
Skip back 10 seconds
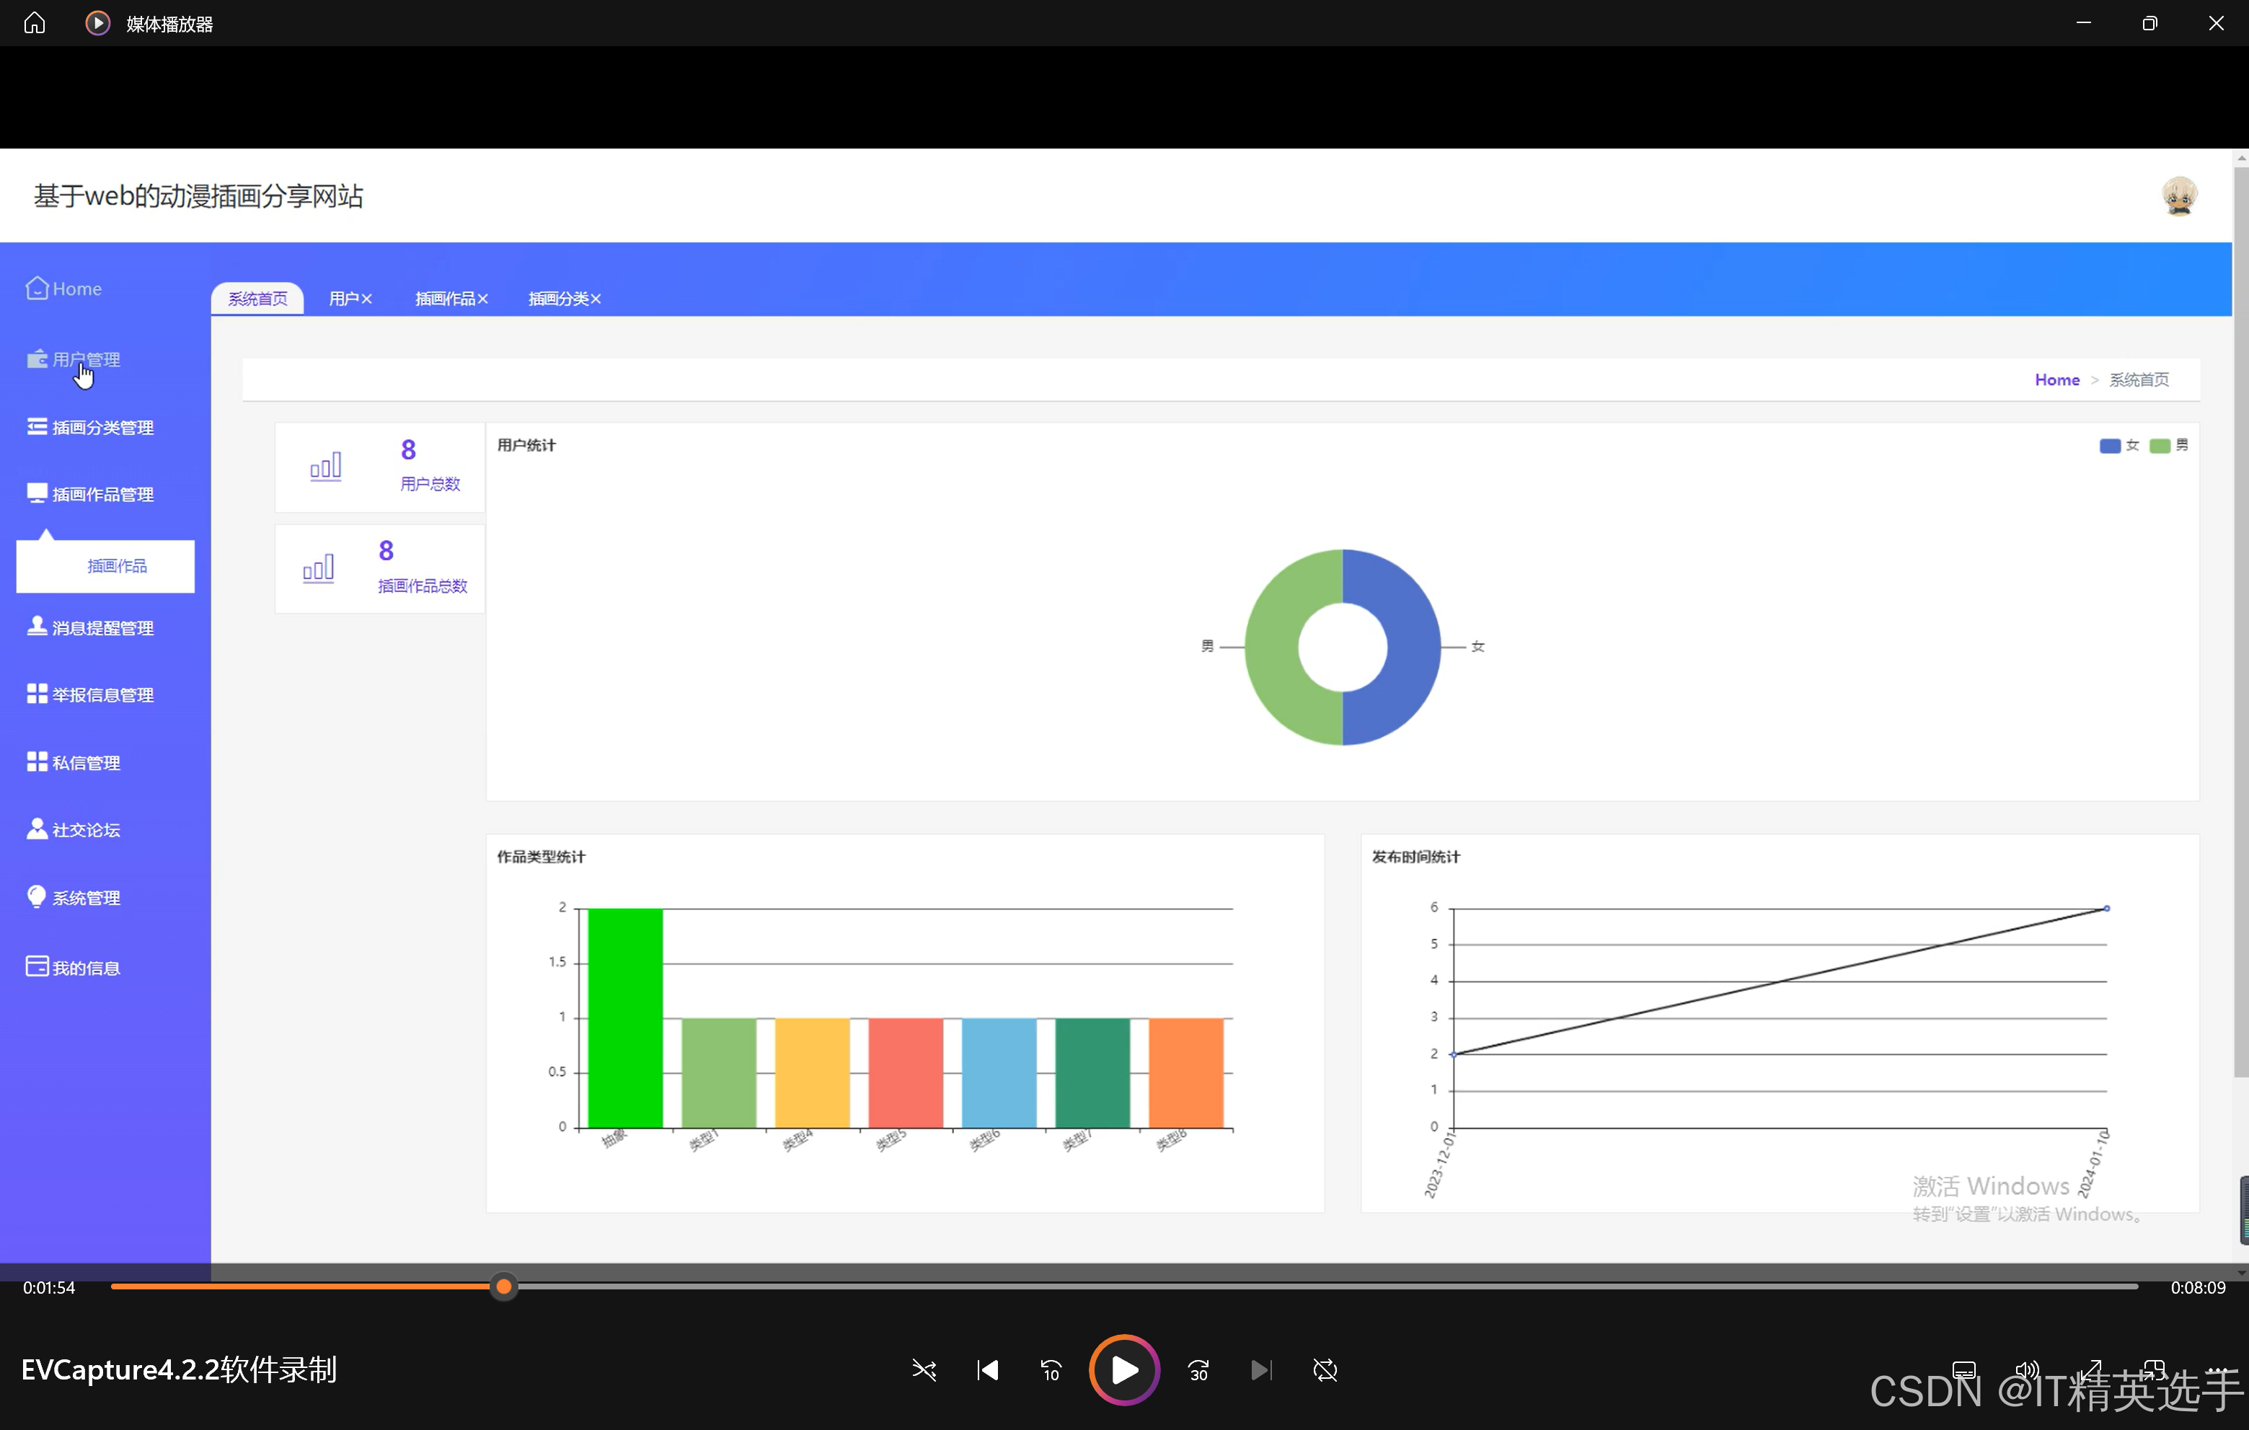point(1051,1370)
